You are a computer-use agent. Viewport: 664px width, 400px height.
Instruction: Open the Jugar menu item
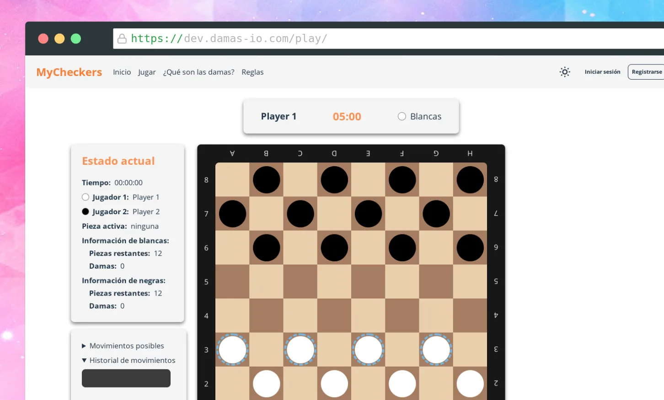click(147, 72)
